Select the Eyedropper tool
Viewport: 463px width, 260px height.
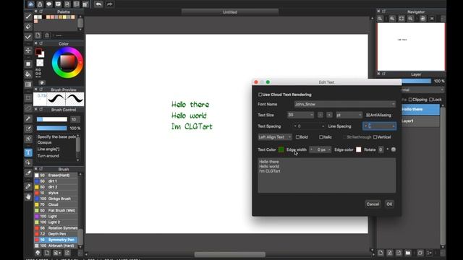pyautogui.click(x=28, y=186)
